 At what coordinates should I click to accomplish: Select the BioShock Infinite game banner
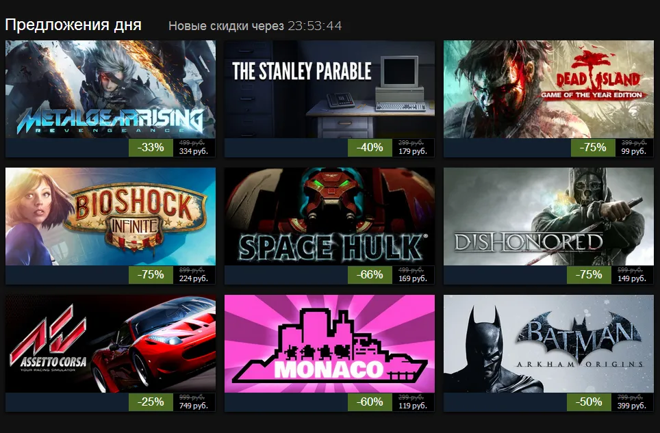point(110,216)
